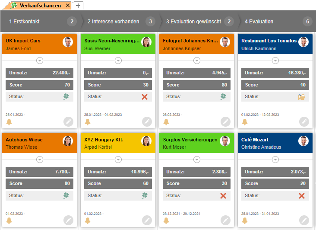Click the Score field on Café Mozart card
Viewport: 316px width, 230px height.
click(x=275, y=183)
